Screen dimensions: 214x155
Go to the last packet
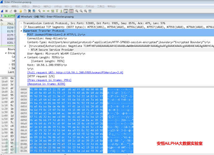click(x=61, y=11)
